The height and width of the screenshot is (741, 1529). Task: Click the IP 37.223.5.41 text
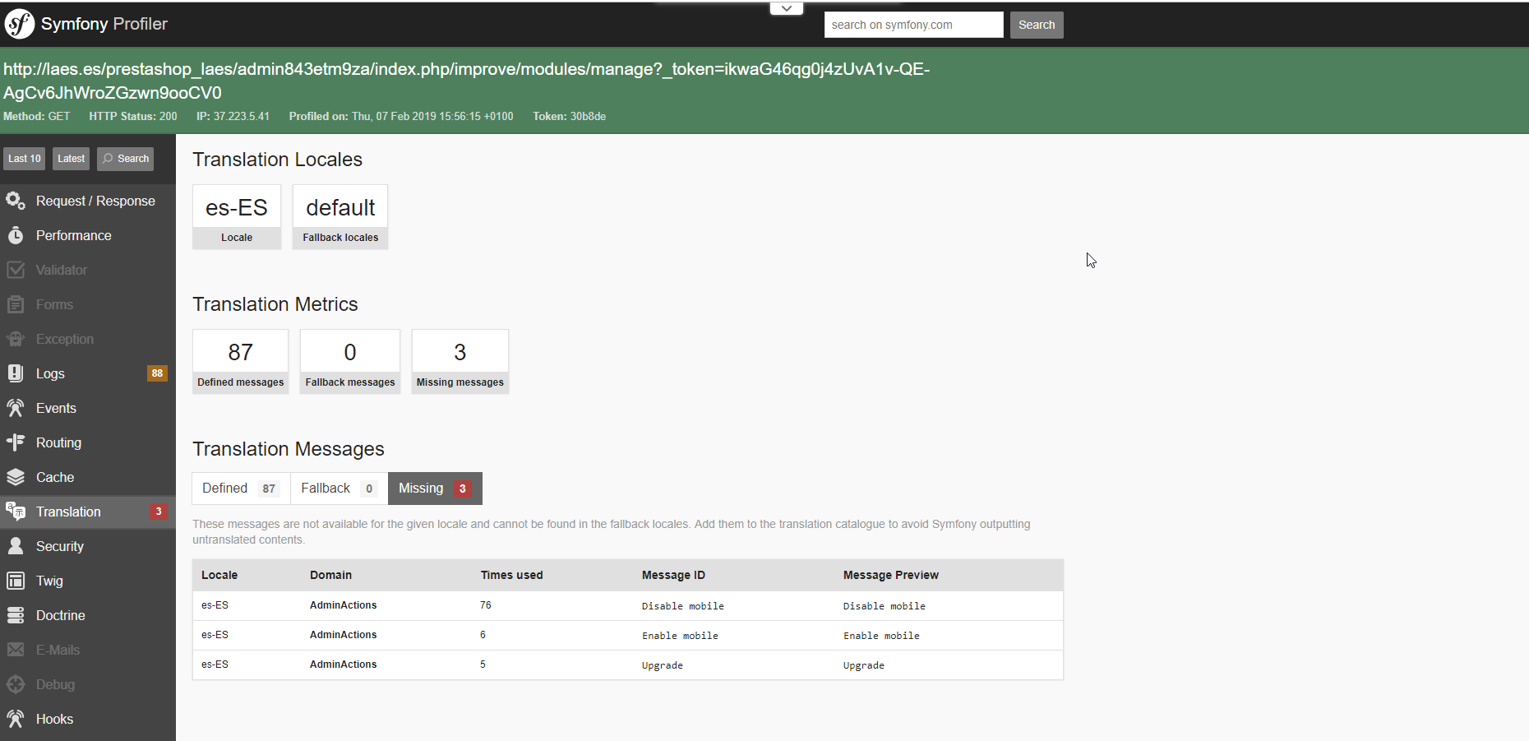[x=233, y=116]
